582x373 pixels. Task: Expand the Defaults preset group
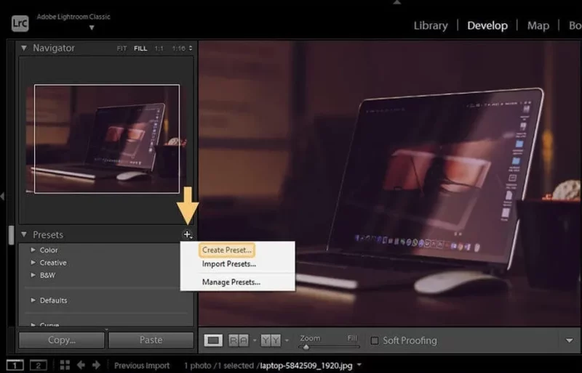coord(33,300)
